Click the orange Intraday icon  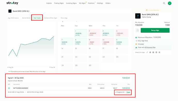(x=136, y=44)
